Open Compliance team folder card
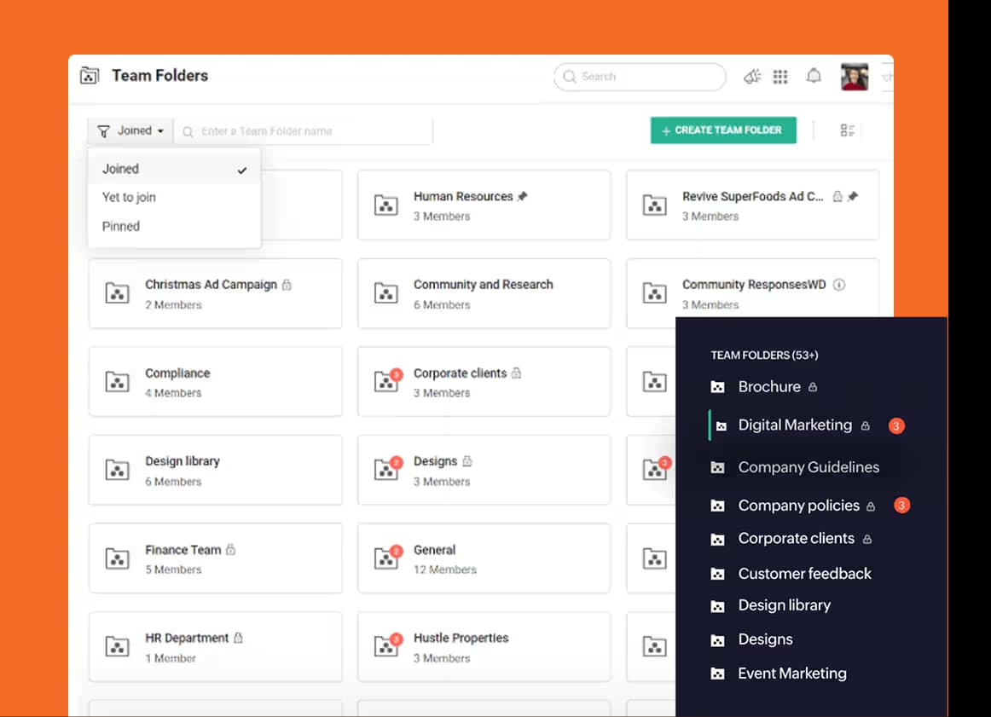This screenshot has width=991, height=717. (x=216, y=382)
